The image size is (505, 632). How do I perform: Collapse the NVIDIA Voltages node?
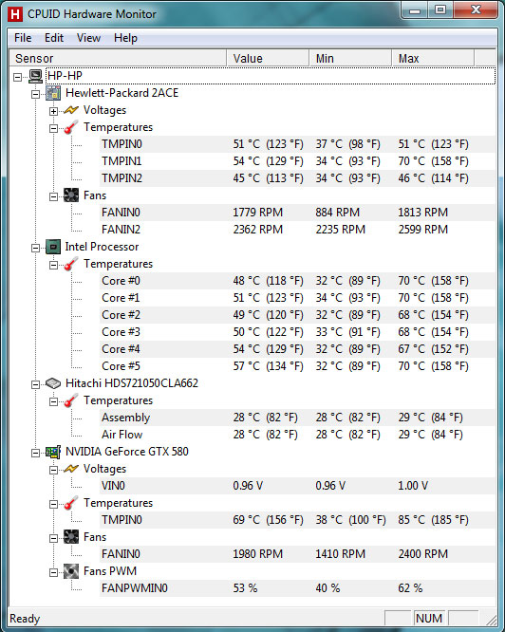[x=53, y=470]
